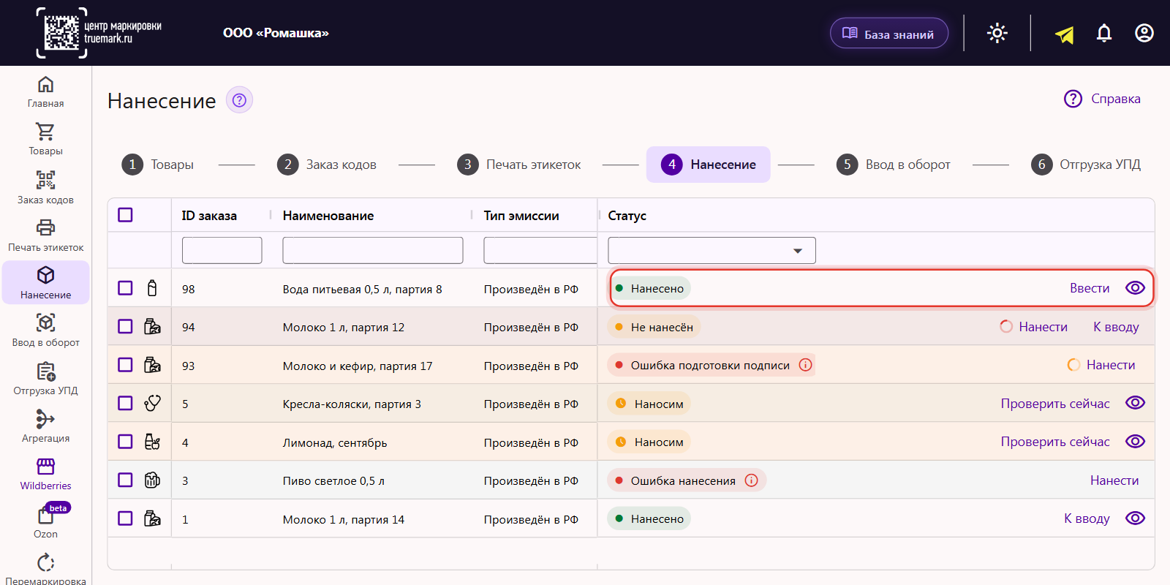Go to step 6 Отгрузка УПД
This screenshot has height=585, width=1170.
pyautogui.click(x=1086, y=165)
